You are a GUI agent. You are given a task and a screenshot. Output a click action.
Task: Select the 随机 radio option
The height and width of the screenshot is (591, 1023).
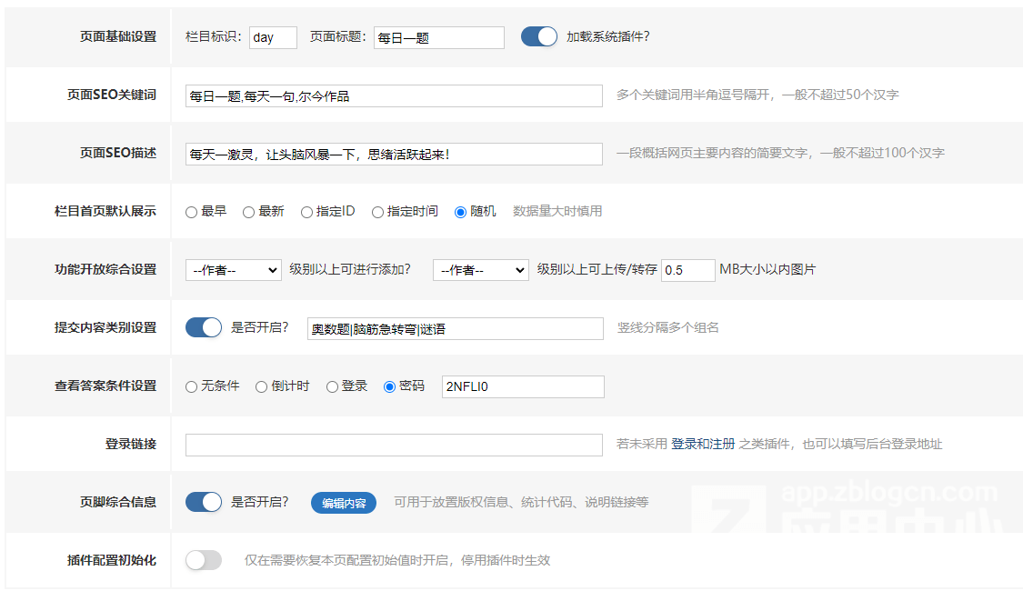(x=460, y=212)
